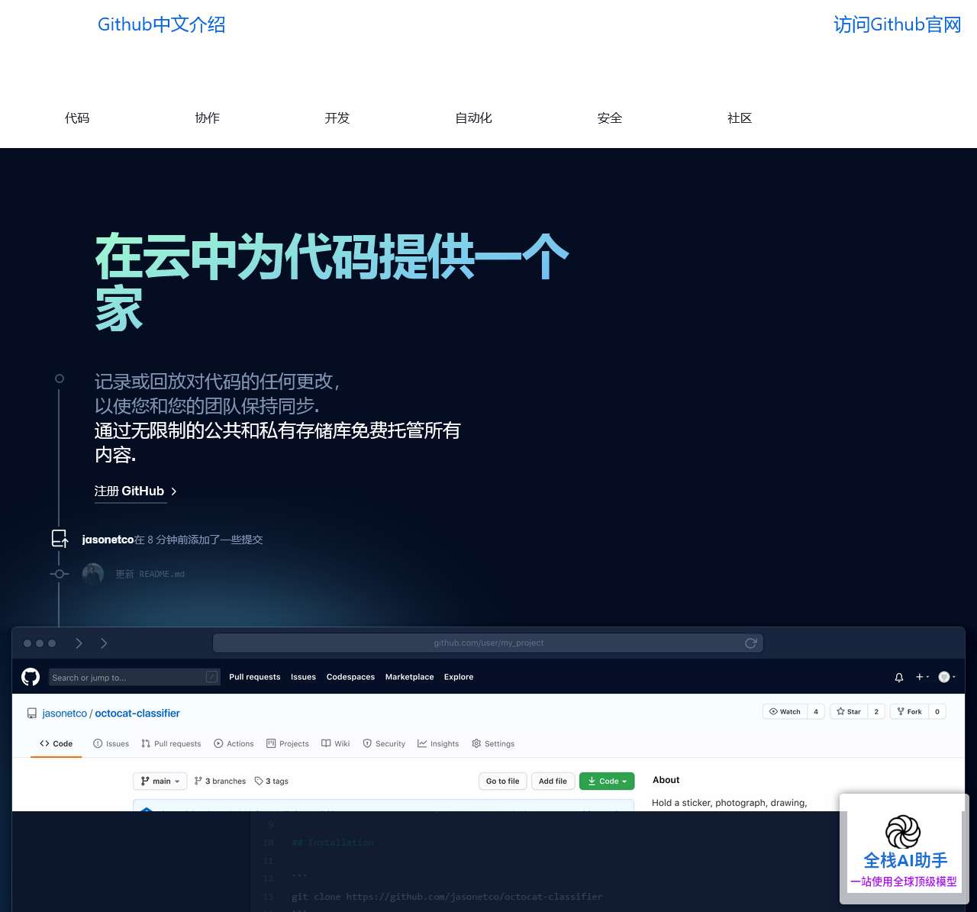Open Issues in GitHub header

coord(303,677)
